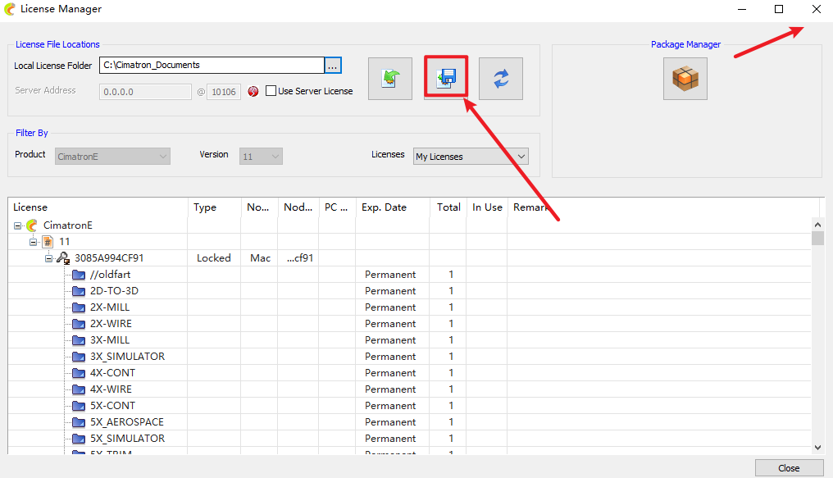Screen dimensions: 833x478
Task: Open the Licenses filter dropdown
Action: (x=471, y=157)
